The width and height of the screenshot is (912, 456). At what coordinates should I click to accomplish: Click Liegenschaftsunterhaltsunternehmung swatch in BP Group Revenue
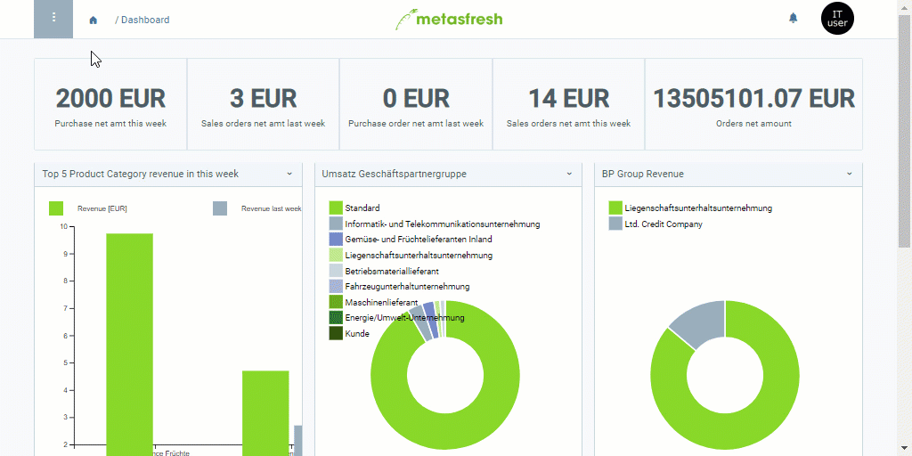click(x=615, y=208)
